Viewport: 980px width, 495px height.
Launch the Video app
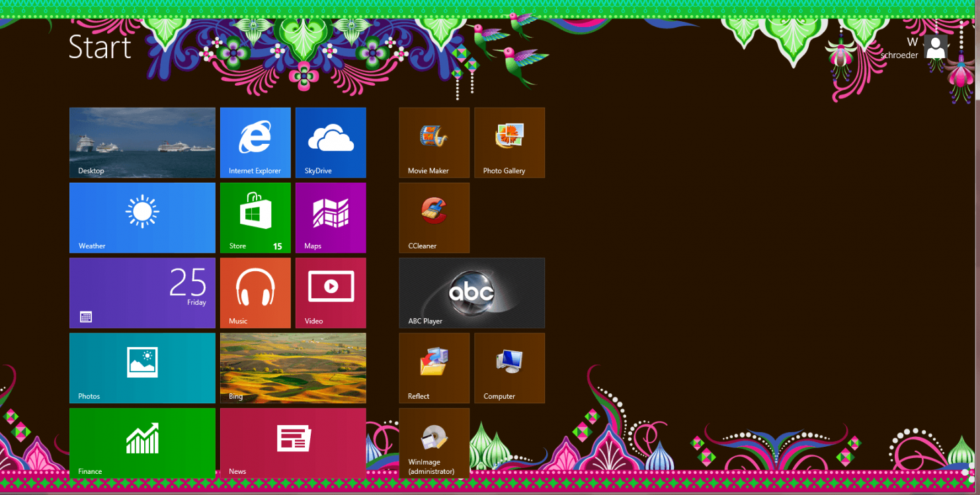pos(331,293)
